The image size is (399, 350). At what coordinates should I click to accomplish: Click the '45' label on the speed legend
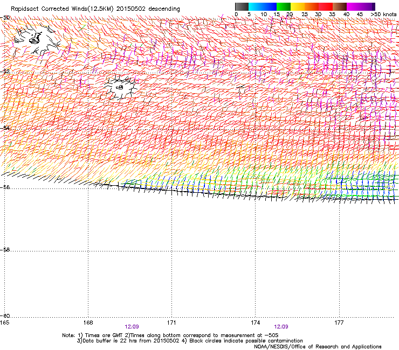[360, 14]
